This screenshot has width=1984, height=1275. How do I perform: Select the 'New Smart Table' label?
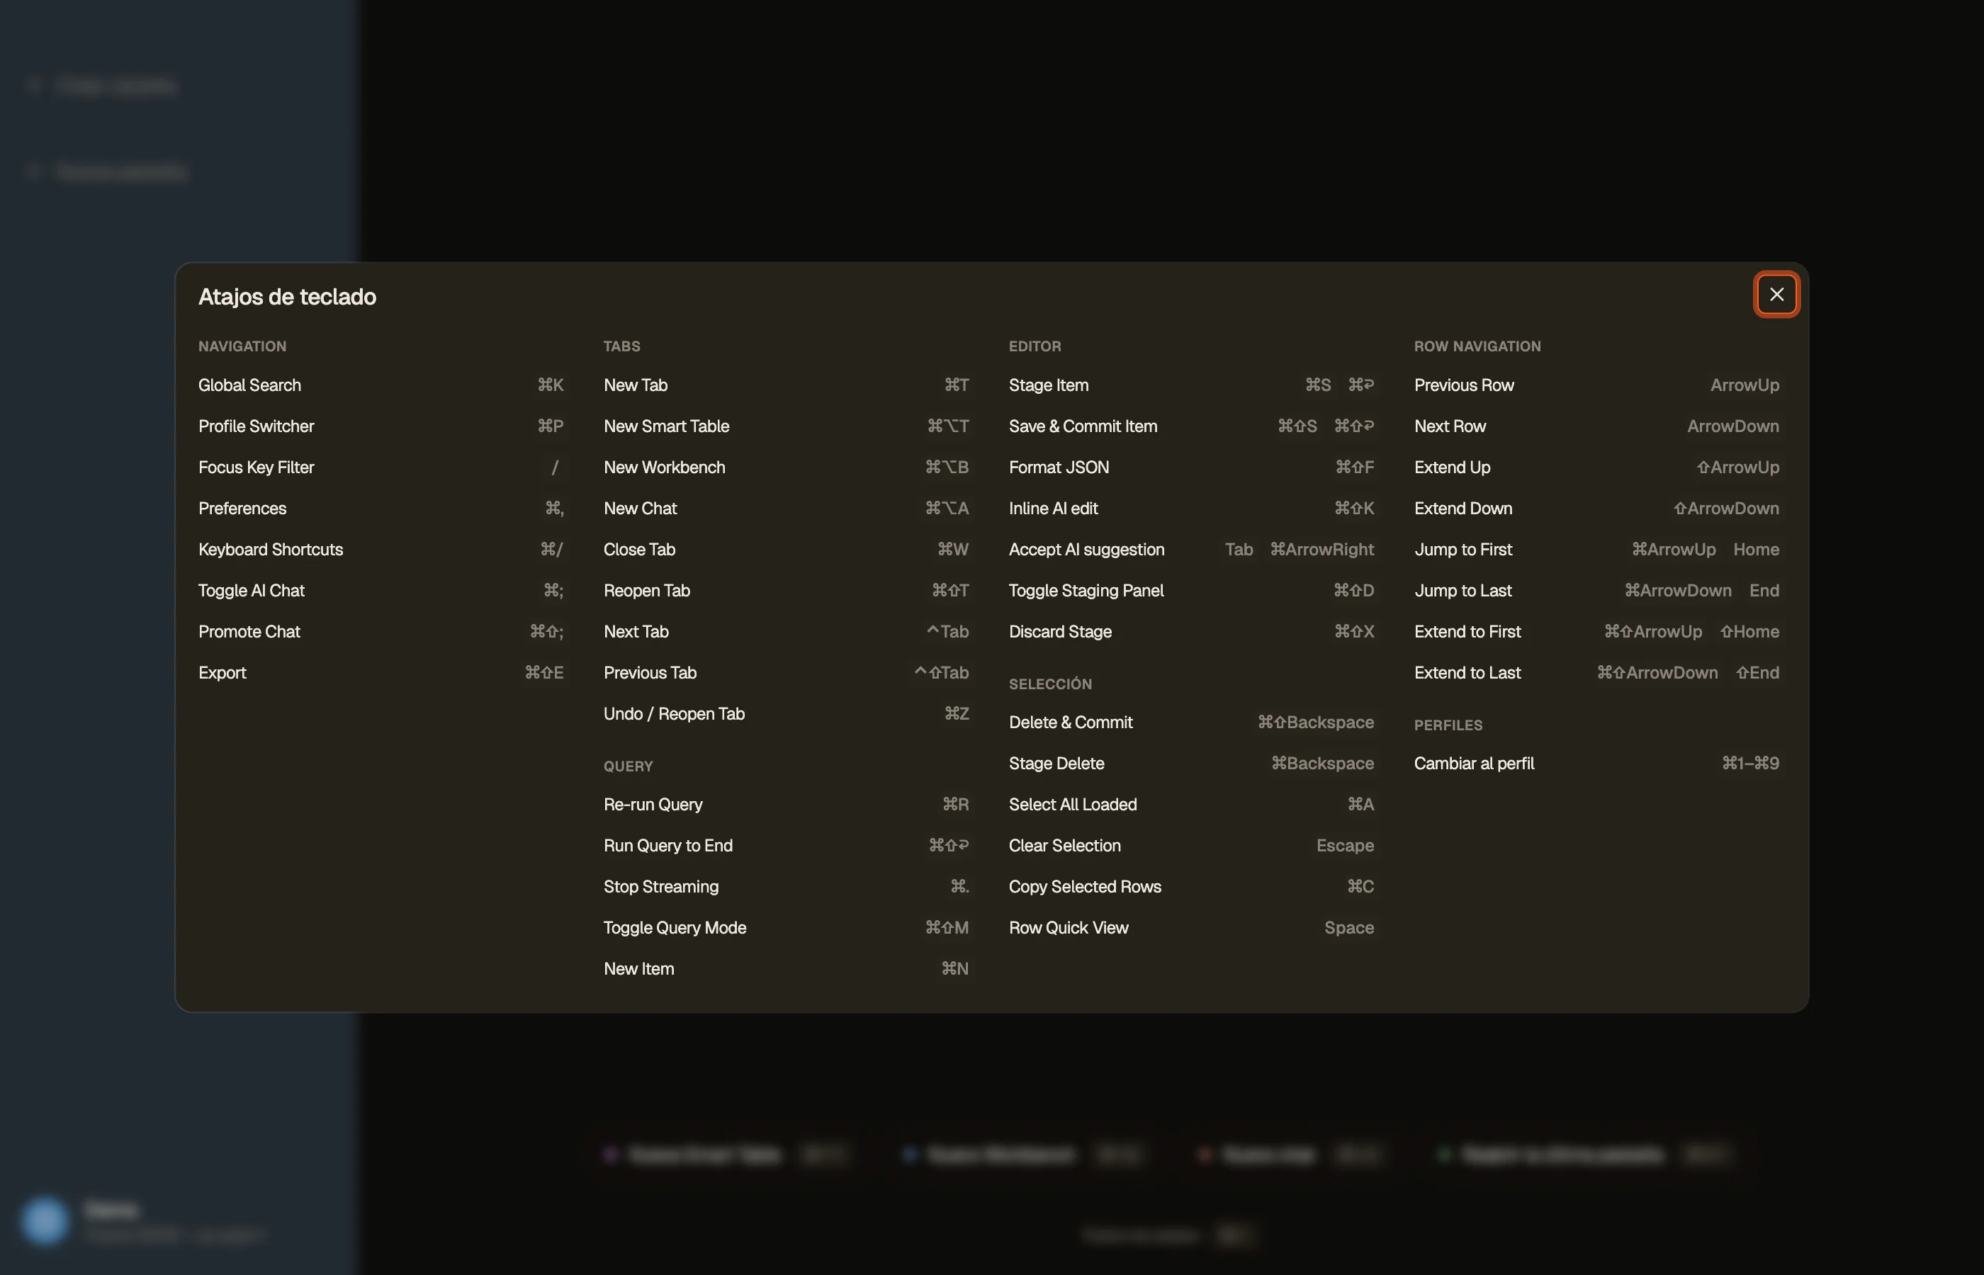coord(666,426)
